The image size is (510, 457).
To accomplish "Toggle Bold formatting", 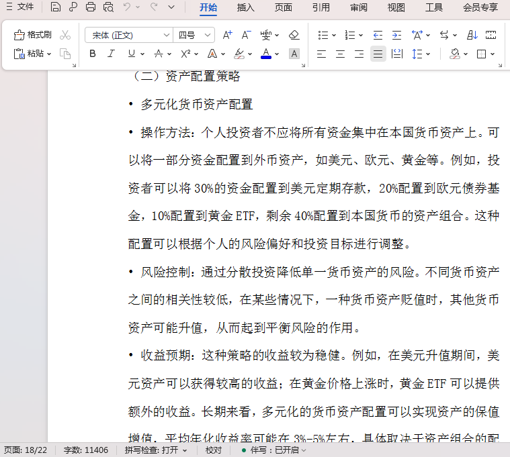I will click(92, 54).
